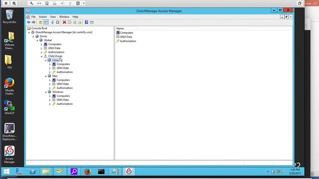
Task: Open Firefox from the taskbar
Action: tap(88, 172)
